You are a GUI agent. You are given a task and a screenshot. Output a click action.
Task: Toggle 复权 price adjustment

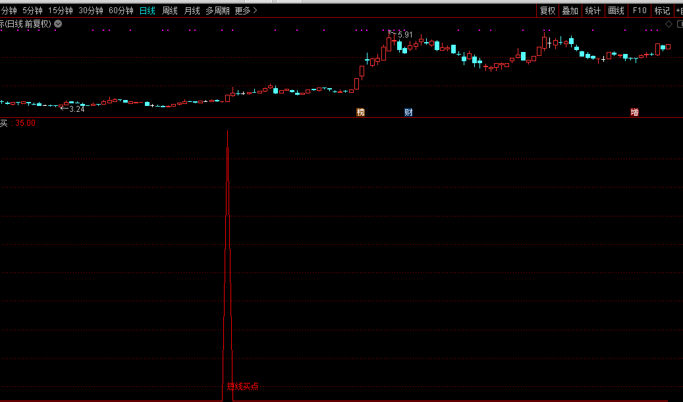[547, 11]
